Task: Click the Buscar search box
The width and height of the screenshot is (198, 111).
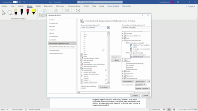Action: click(x=100, y=2)
